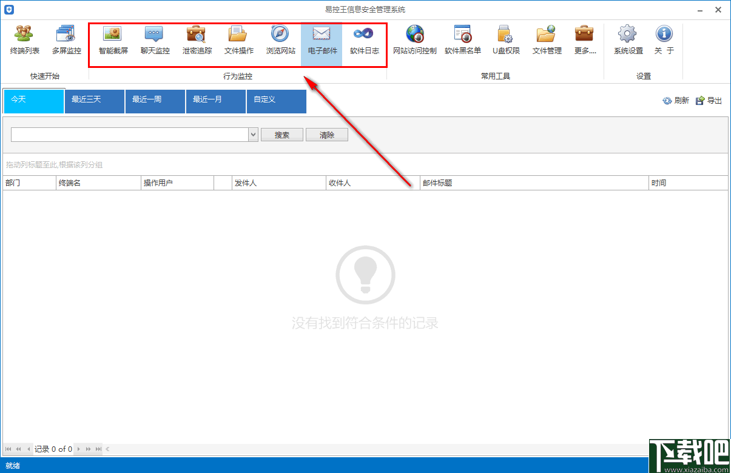
Task: Open 智能截屏 smart screenshot
Action: [x=113, y=40]
